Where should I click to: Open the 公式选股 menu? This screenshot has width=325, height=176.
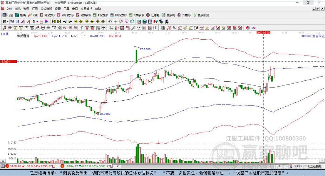[46, 9]
